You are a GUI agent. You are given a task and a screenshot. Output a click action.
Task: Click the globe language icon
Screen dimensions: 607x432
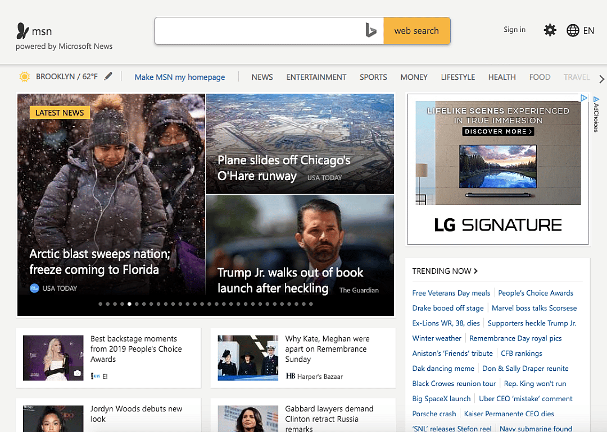point(573,30)
